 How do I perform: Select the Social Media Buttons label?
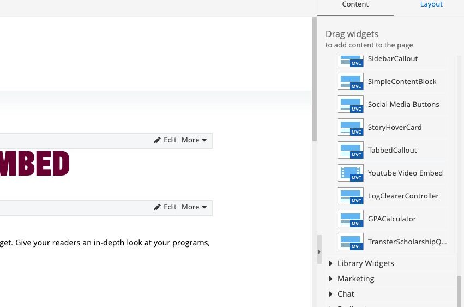click(403, 104)
